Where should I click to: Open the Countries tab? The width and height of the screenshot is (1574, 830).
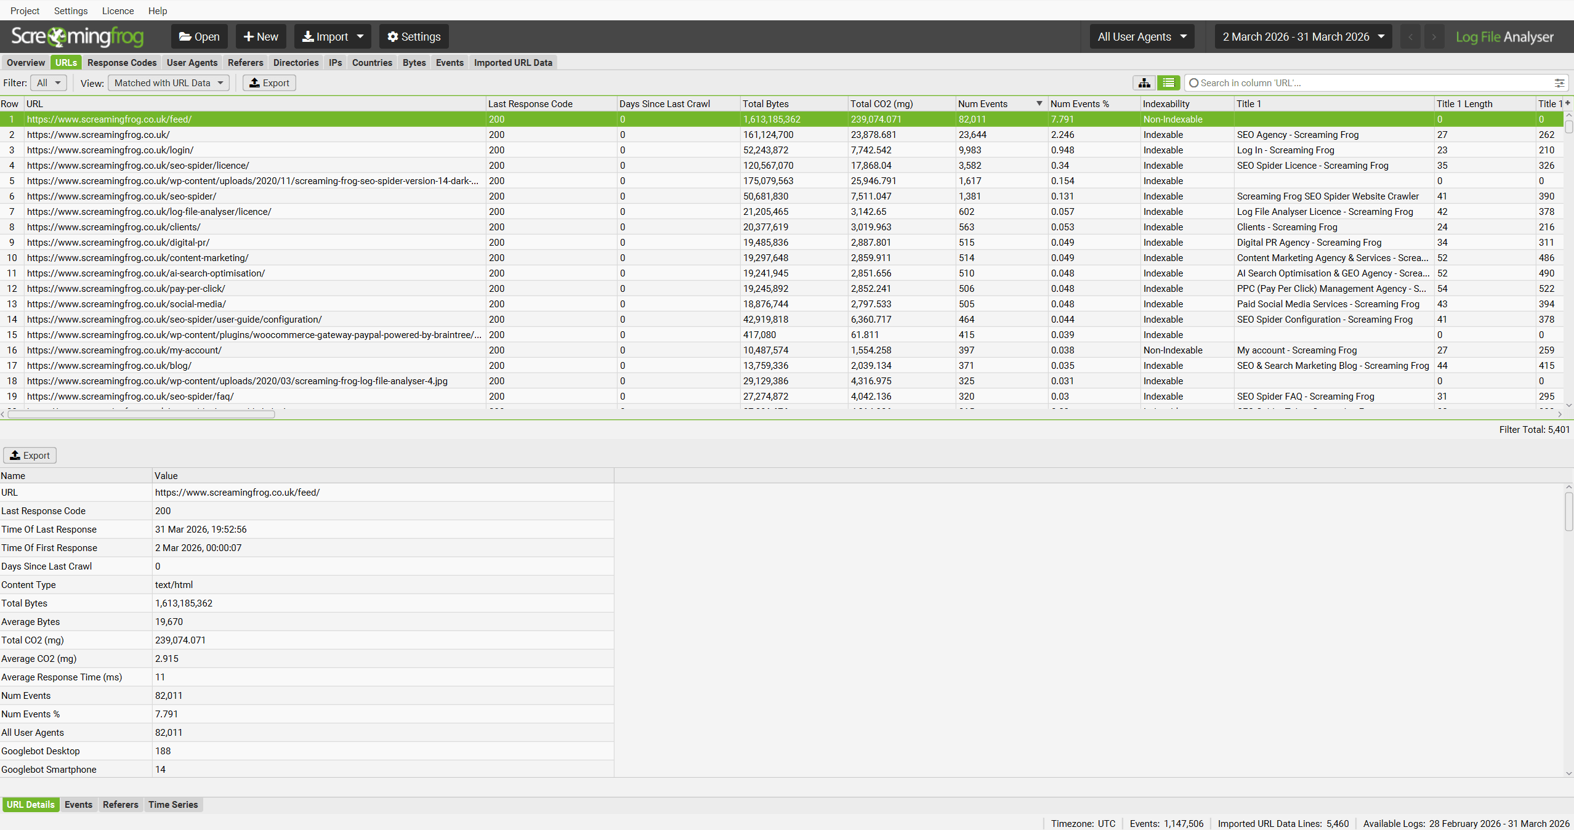click(372, 63)
